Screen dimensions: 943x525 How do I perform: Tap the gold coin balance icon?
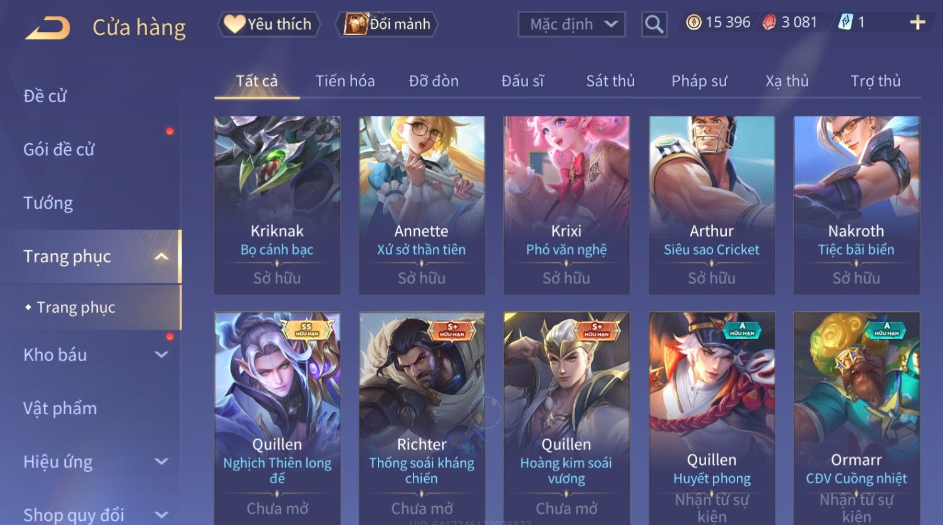[693, 23]
